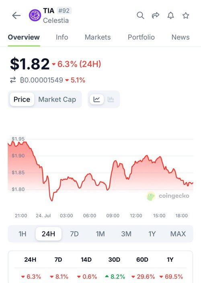Switch to line chart view icon
This screenshot has width=201, height=283.
(96, 99)
